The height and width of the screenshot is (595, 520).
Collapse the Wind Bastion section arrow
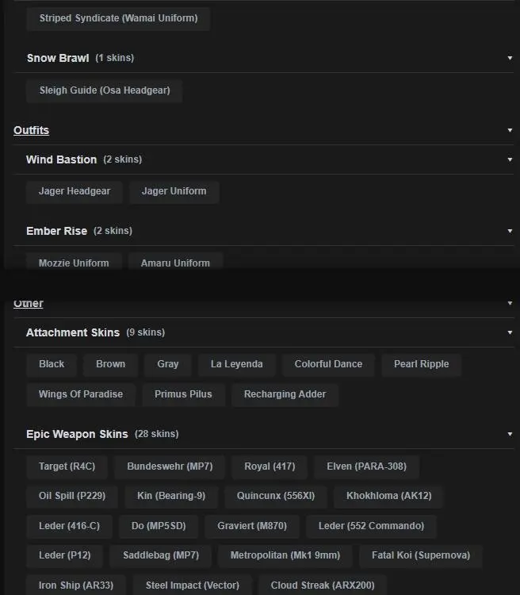[x=510, y=159]
